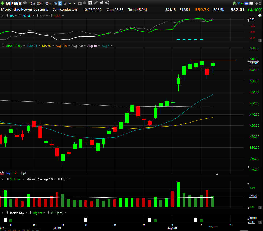
Task: Click the 10/27/2022 earnings date
Action: [x=92, y=10]
